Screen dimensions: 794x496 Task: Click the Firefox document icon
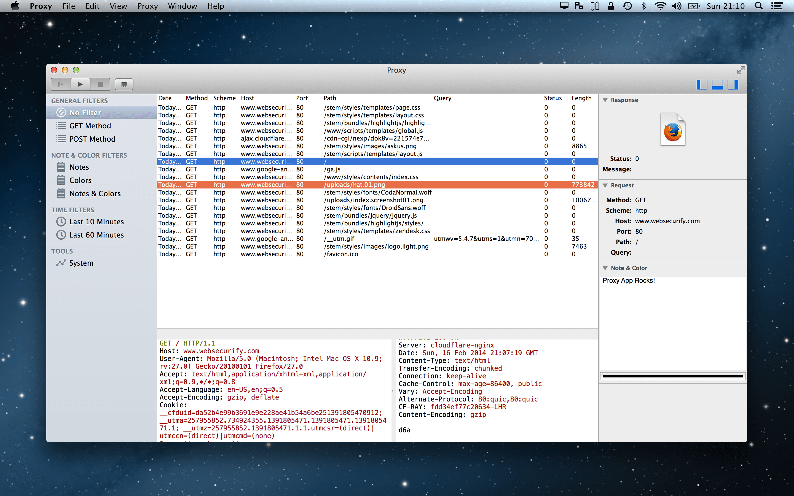coord(673,129)
